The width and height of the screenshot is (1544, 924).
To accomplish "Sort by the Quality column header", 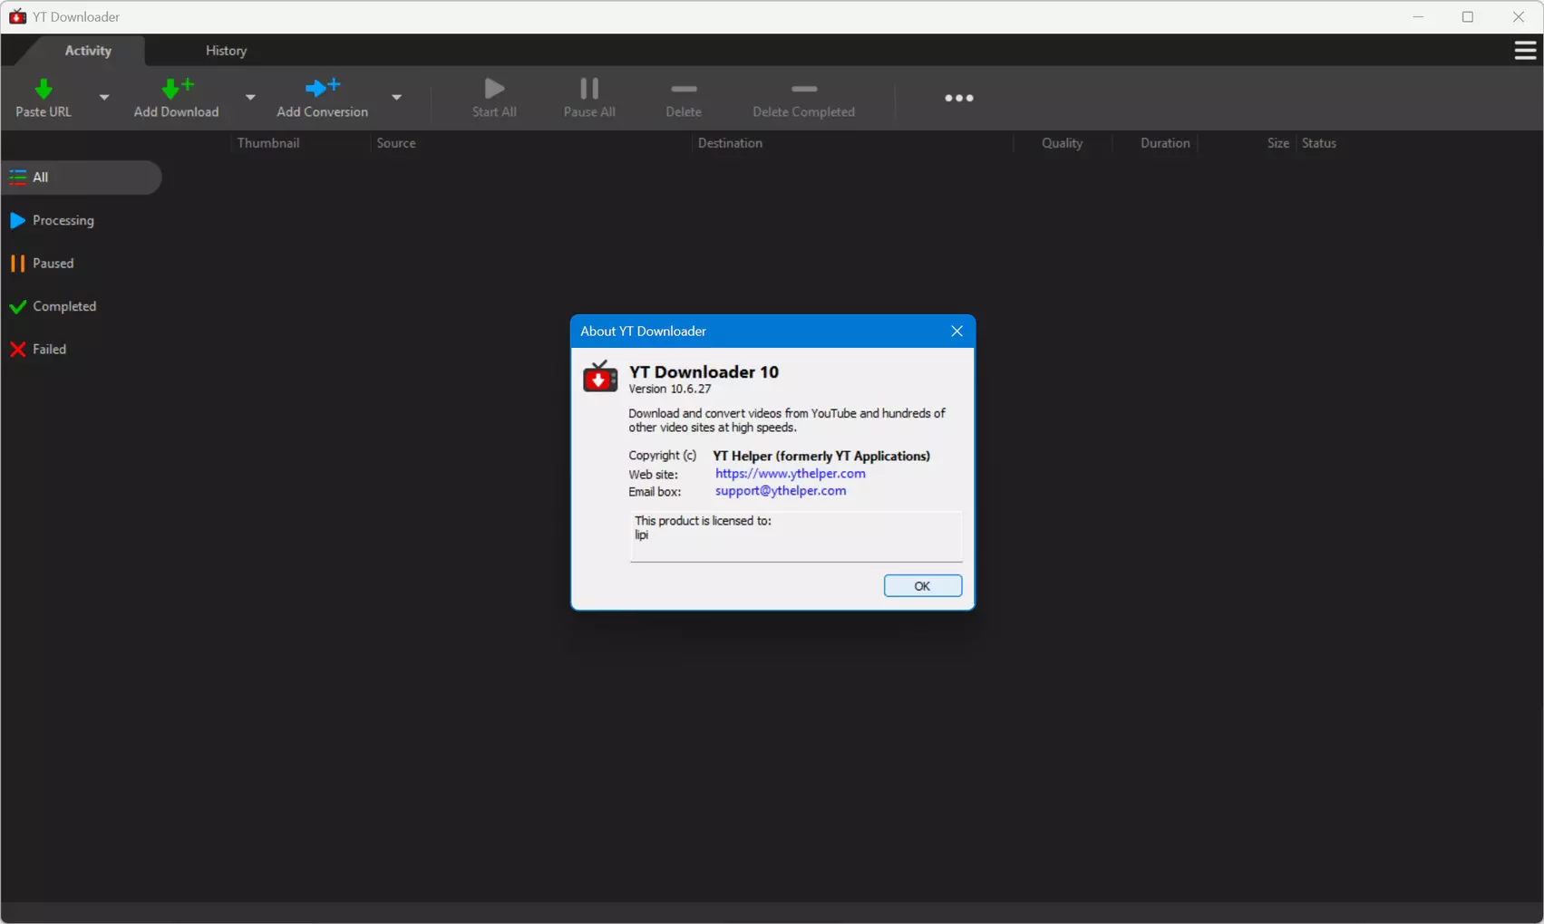I will click(1062, 143).
